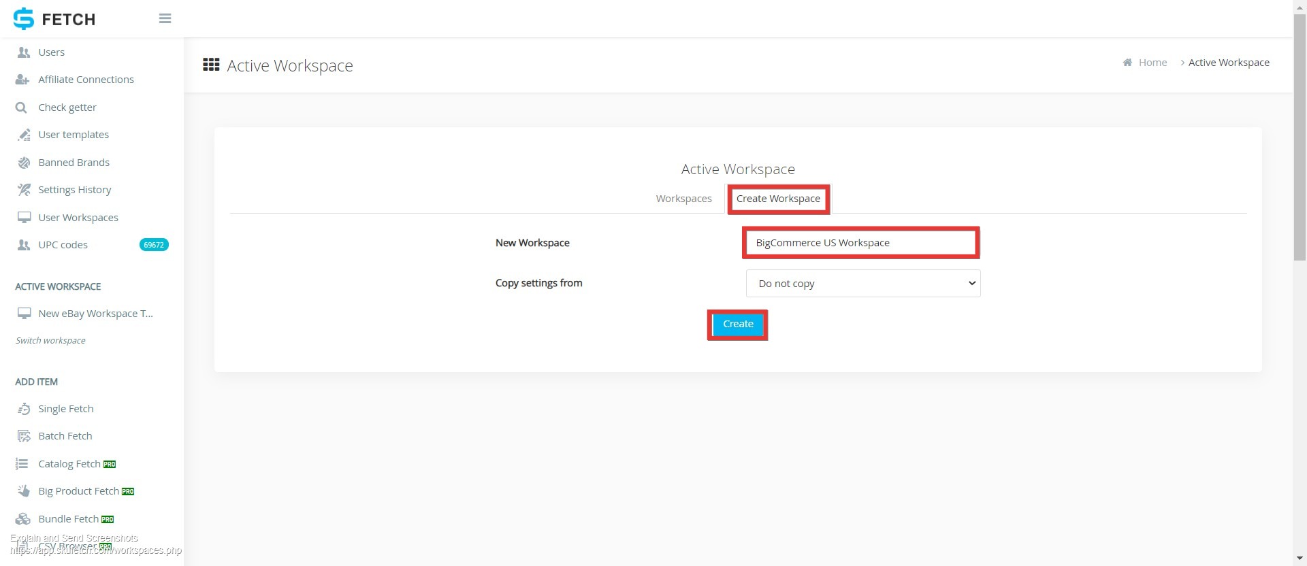Click the Affiliate Connections icon

click(22, 80)
